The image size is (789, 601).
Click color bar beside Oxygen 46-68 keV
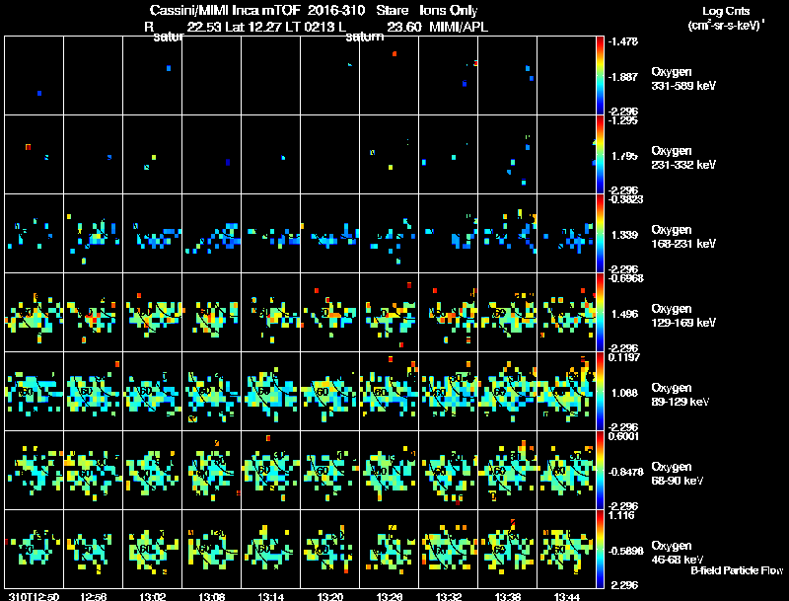click(x=600, y=549)
